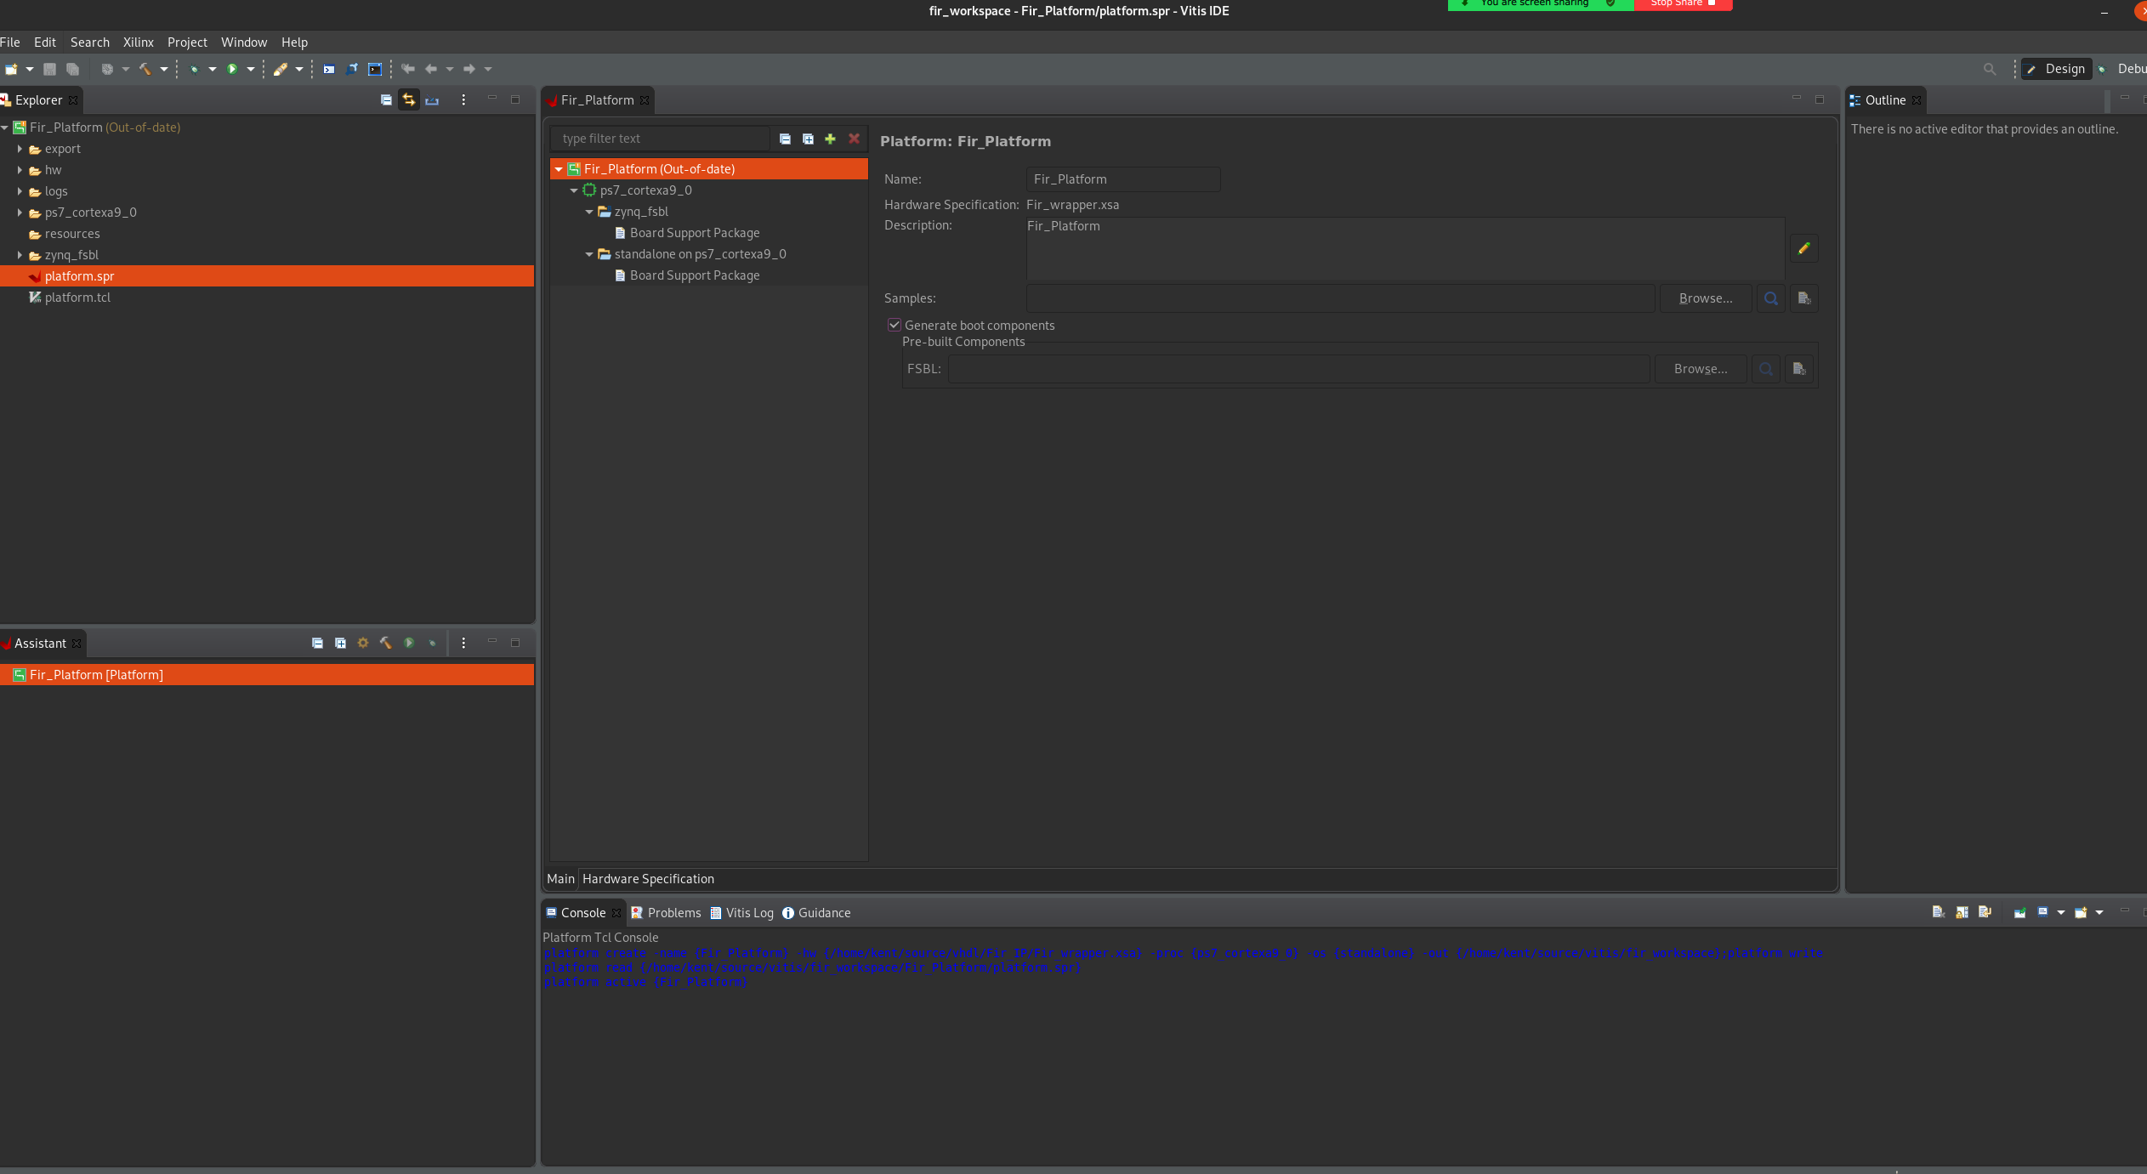
Task: Switch to Design perspective button
Action: (x=2056, y=69)
